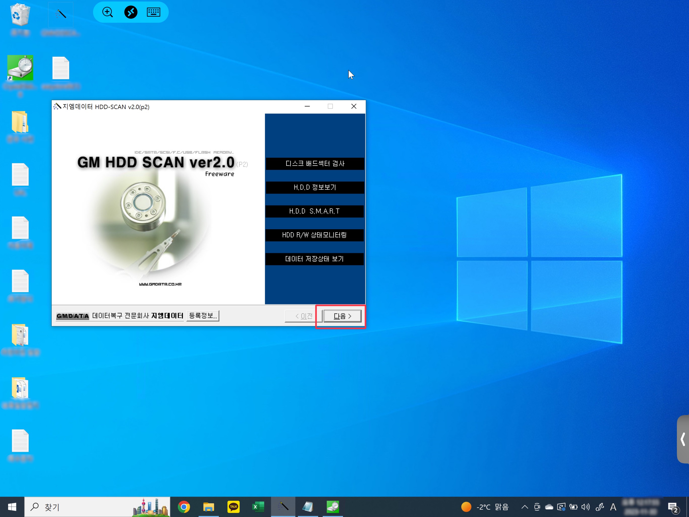Launch KakaoTalk from the taskbar
This screenshot has height=517, width=689.
pos(233,507)
